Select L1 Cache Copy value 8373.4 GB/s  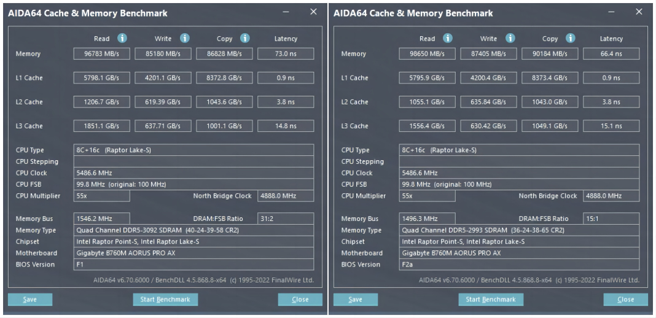click(550, 78)
